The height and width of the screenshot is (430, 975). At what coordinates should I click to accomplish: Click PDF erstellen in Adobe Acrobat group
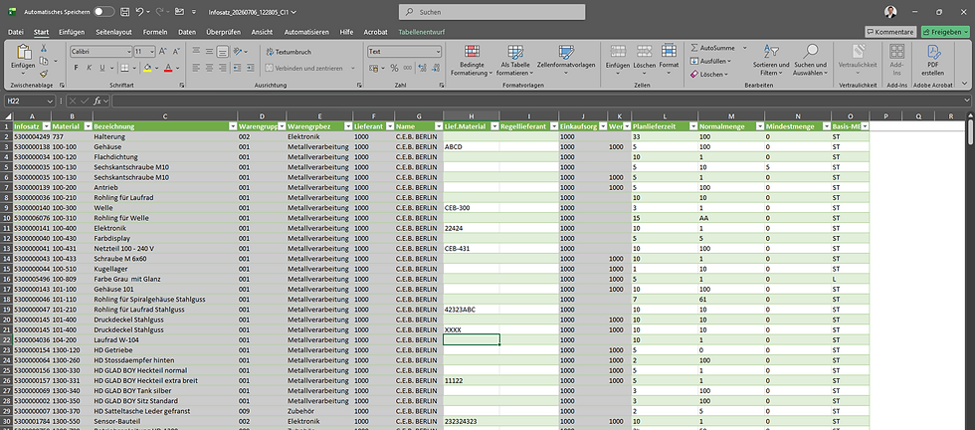coord(933,61)
